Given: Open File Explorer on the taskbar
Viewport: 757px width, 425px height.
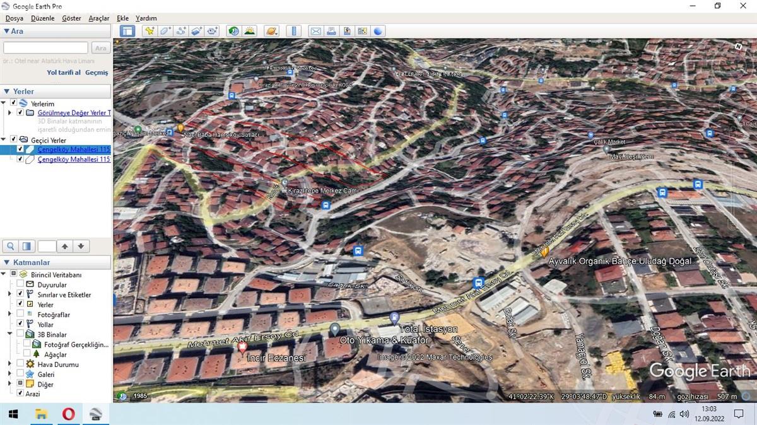Looking at the screenshot, I should (41, 414).
